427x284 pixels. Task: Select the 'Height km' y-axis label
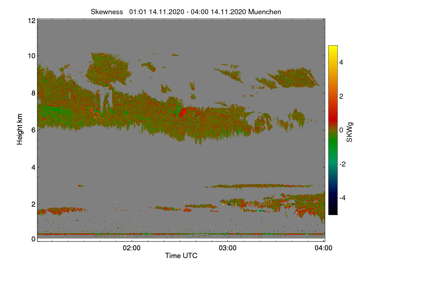20,129
